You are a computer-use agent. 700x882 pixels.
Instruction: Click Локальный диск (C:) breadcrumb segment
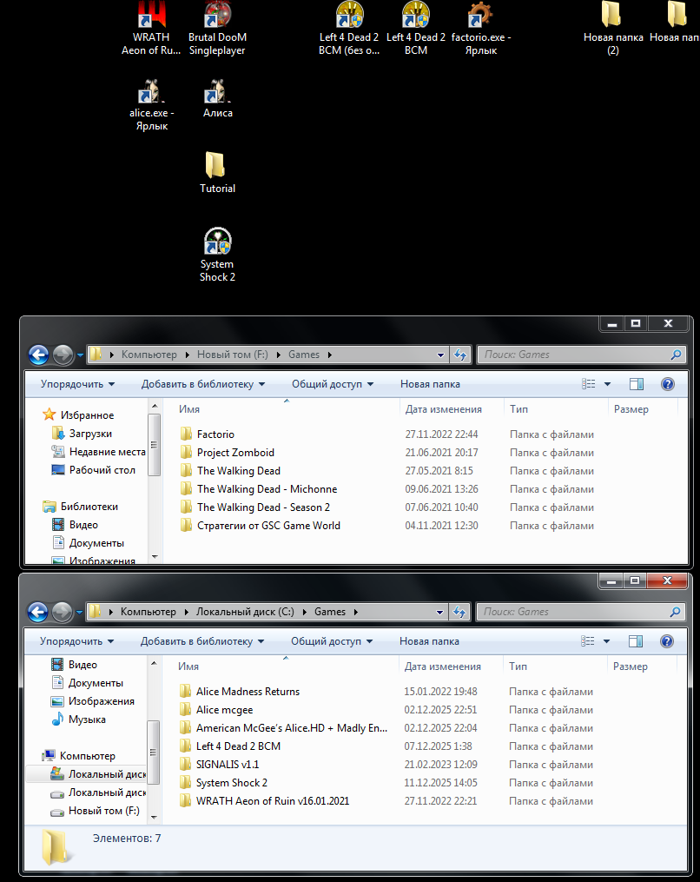click(245, 612)
